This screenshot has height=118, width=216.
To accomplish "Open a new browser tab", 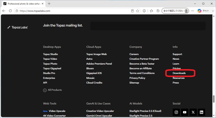I will 49,4.
